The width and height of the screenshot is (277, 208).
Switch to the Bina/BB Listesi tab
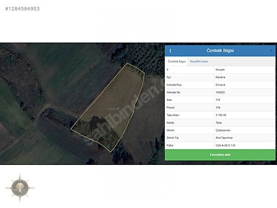click(x=199, y=61)
